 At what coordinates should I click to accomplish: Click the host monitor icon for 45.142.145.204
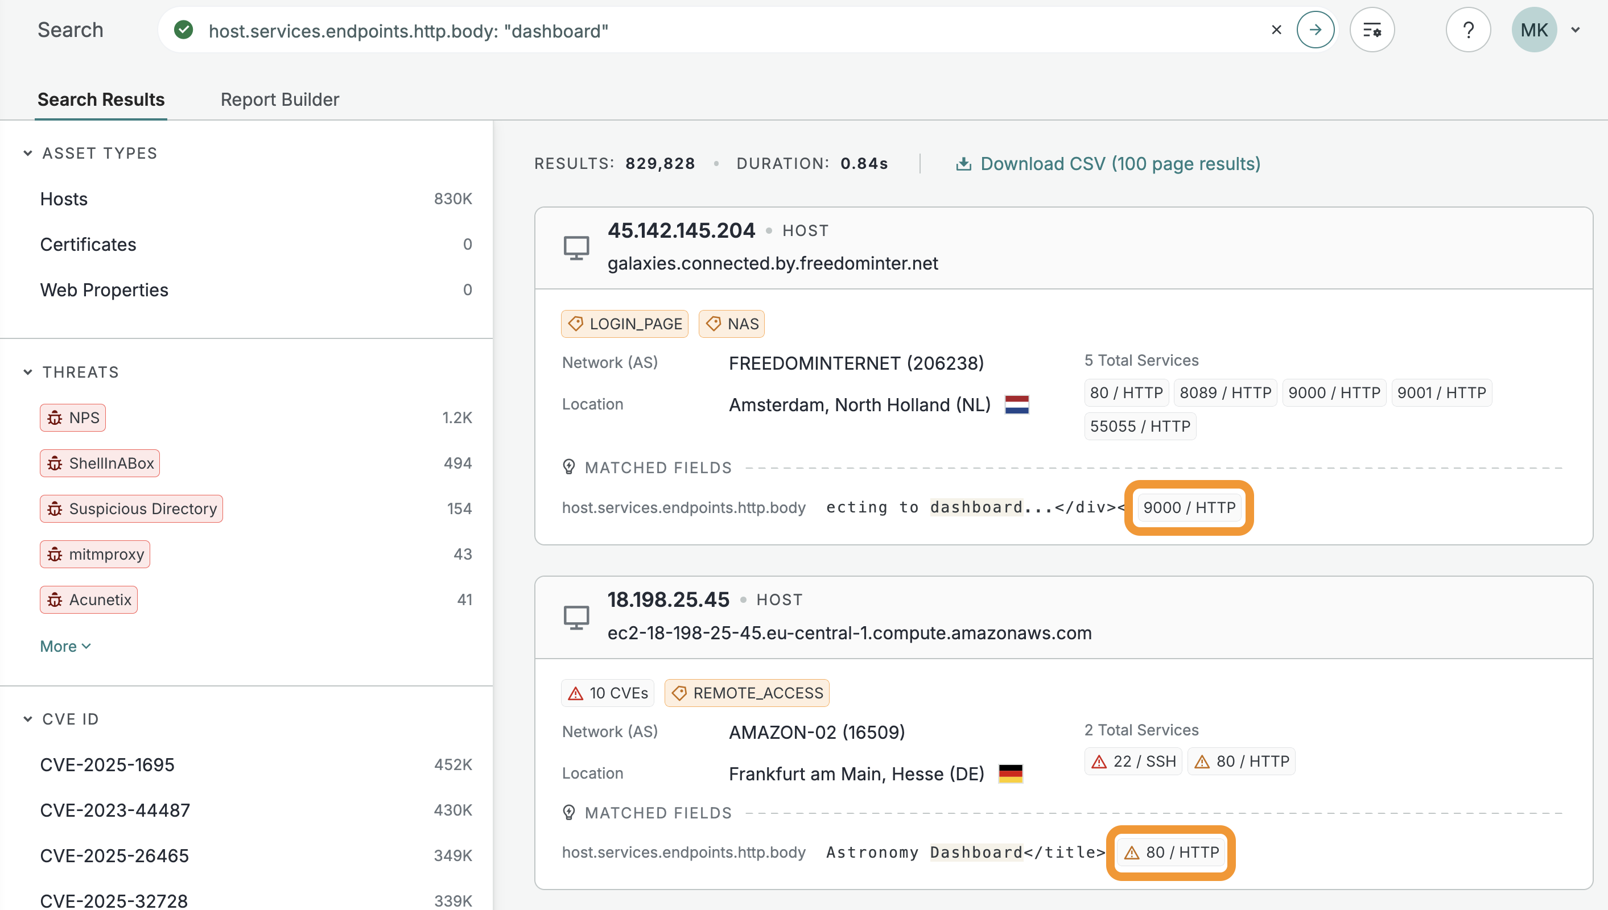[x=576, y=247]
